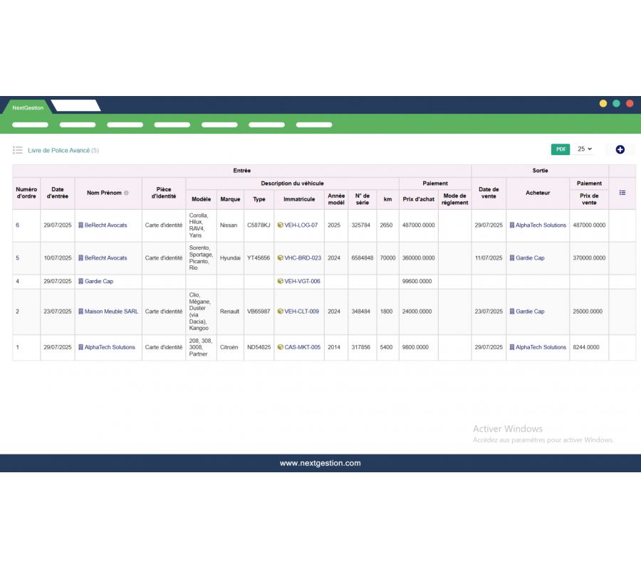Expand the 25 rows-per-page dropdown
Image resolution: width=641 pixels, height=569 pixels.
pyautogui.click(x=585, y=149)
